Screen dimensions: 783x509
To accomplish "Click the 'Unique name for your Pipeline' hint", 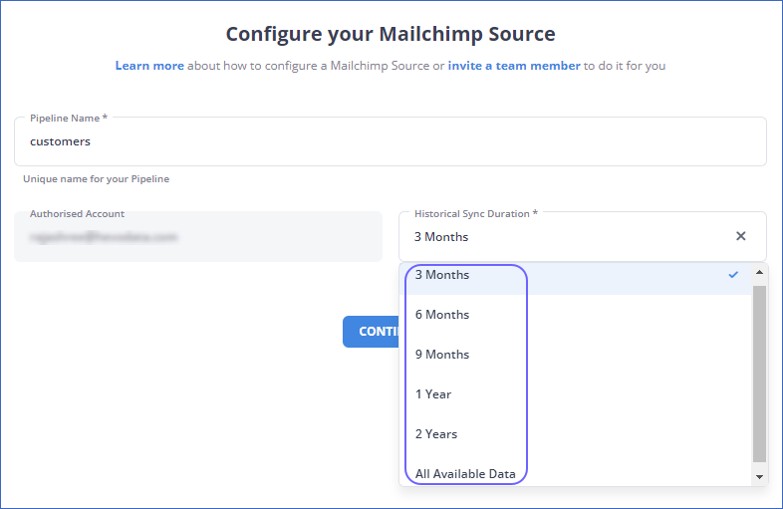I will point(96,179).
